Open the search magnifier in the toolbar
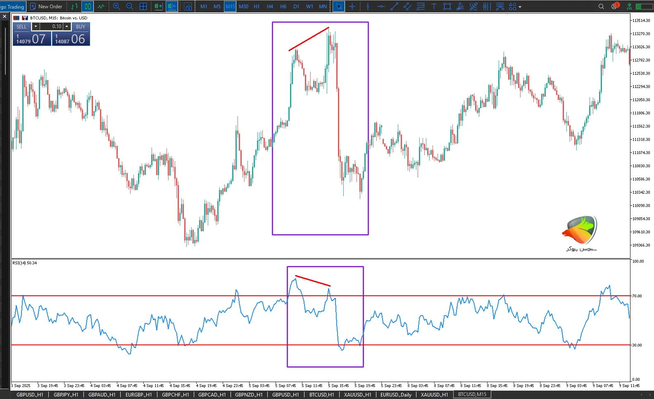The image size is (654, 399). pos(601,7)
